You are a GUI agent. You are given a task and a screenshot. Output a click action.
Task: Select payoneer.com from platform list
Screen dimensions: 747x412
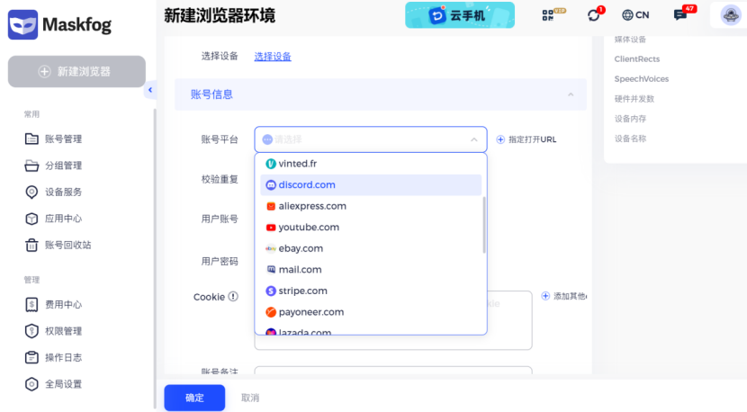click(371, 312)
